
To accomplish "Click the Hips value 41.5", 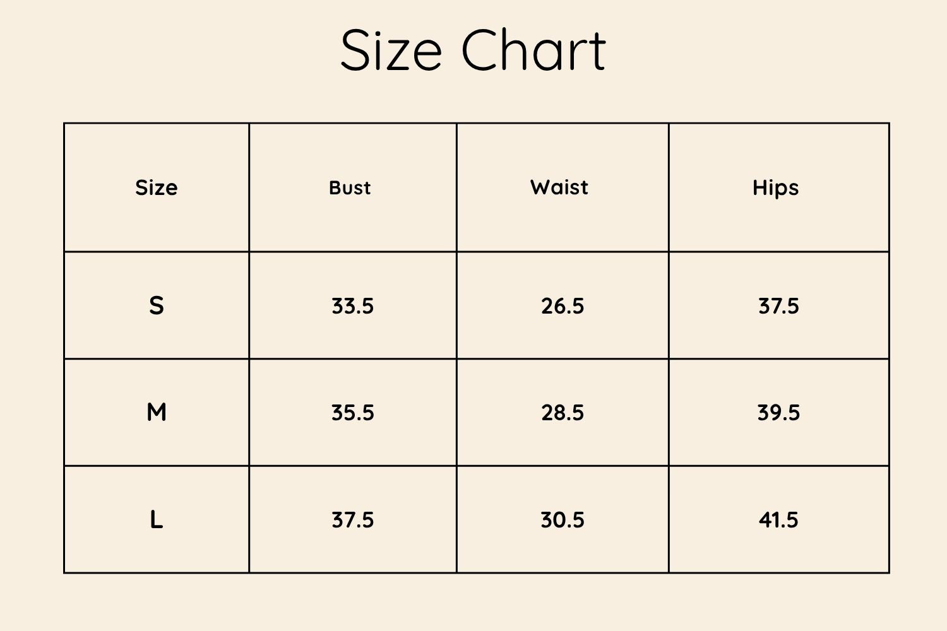I will pyautogui.click(x=778, y=520).
